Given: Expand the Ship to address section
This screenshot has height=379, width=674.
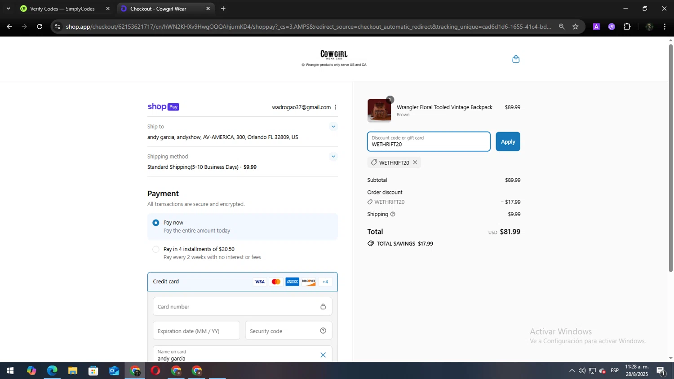Looking at the screenshot, I should [333, 127].
